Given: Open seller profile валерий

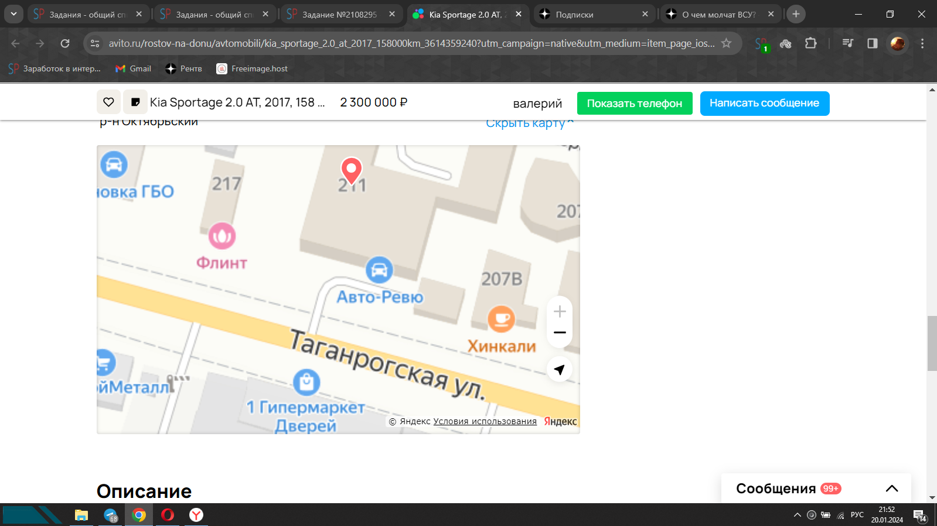Looking at the screenshot, I should [537, 104].
